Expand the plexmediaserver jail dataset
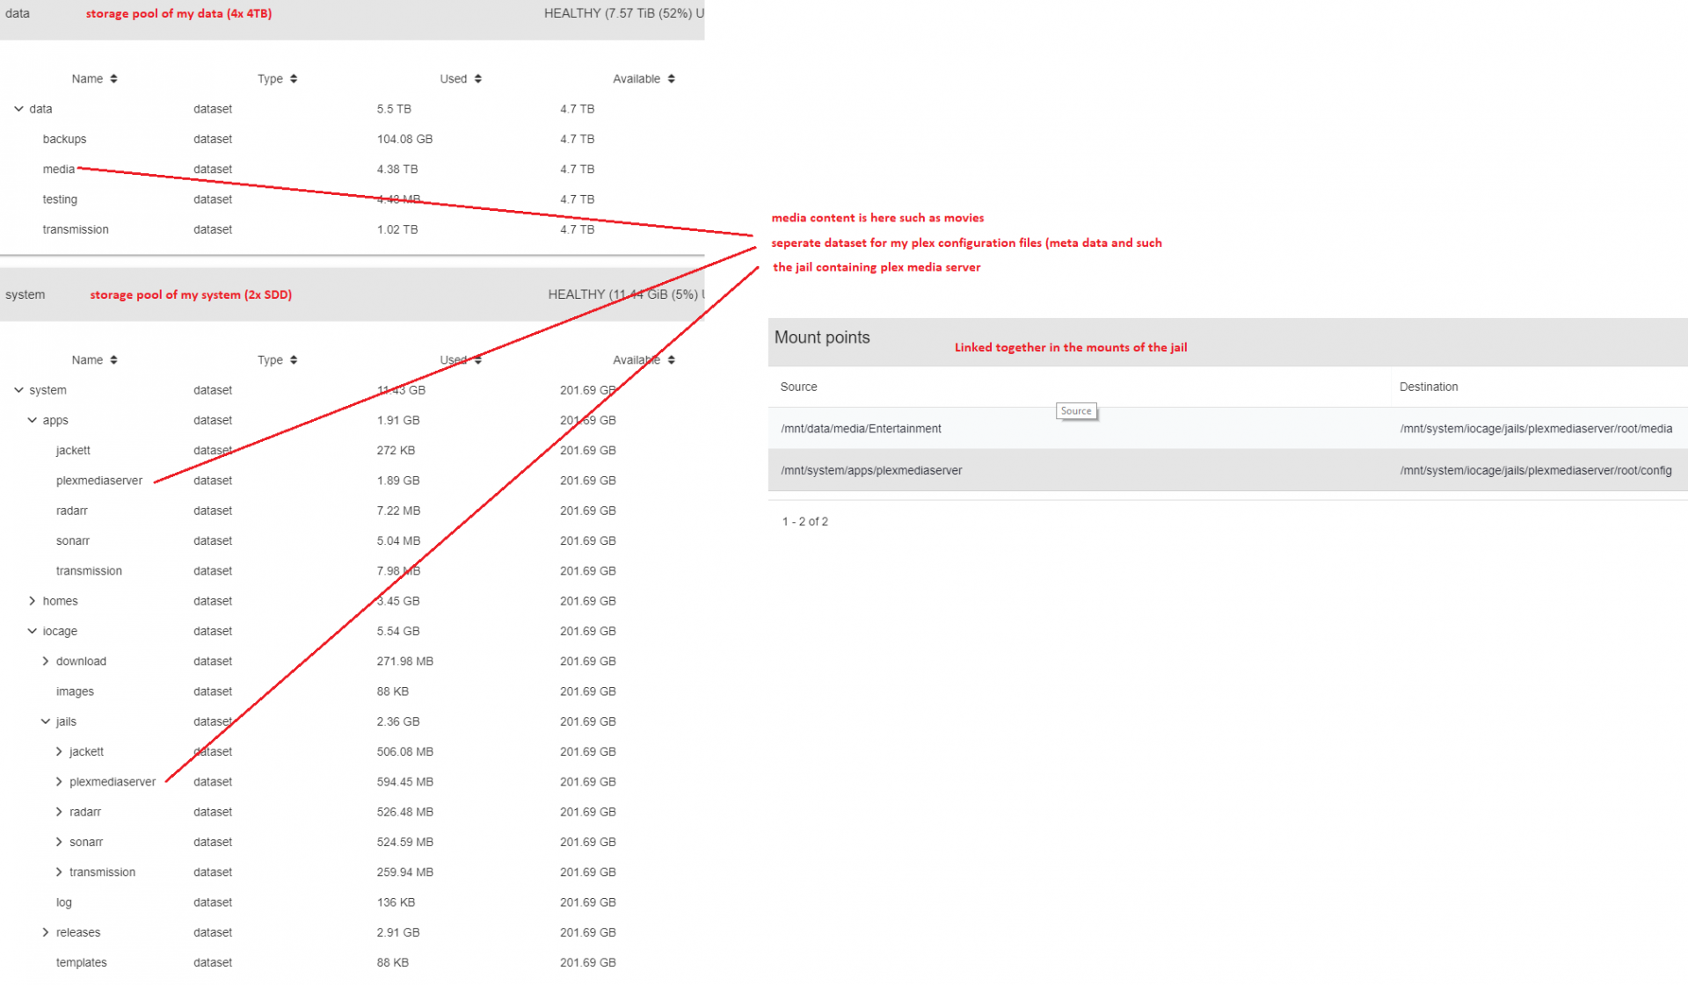The height and width of the screenshot is (985, 1688). pyautogui.click(x=59, y=782)
